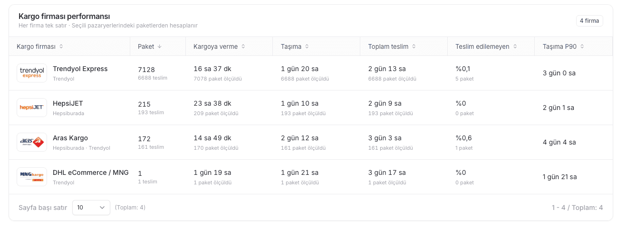Screen dimensions: 617x227
Task: Select HepsiJET company name
Action: [68, 103]
